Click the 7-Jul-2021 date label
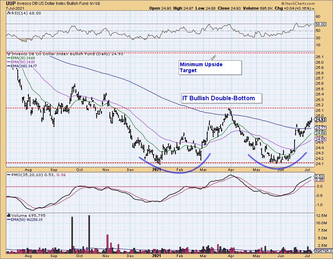333x259 pixels. pos(15,8)
